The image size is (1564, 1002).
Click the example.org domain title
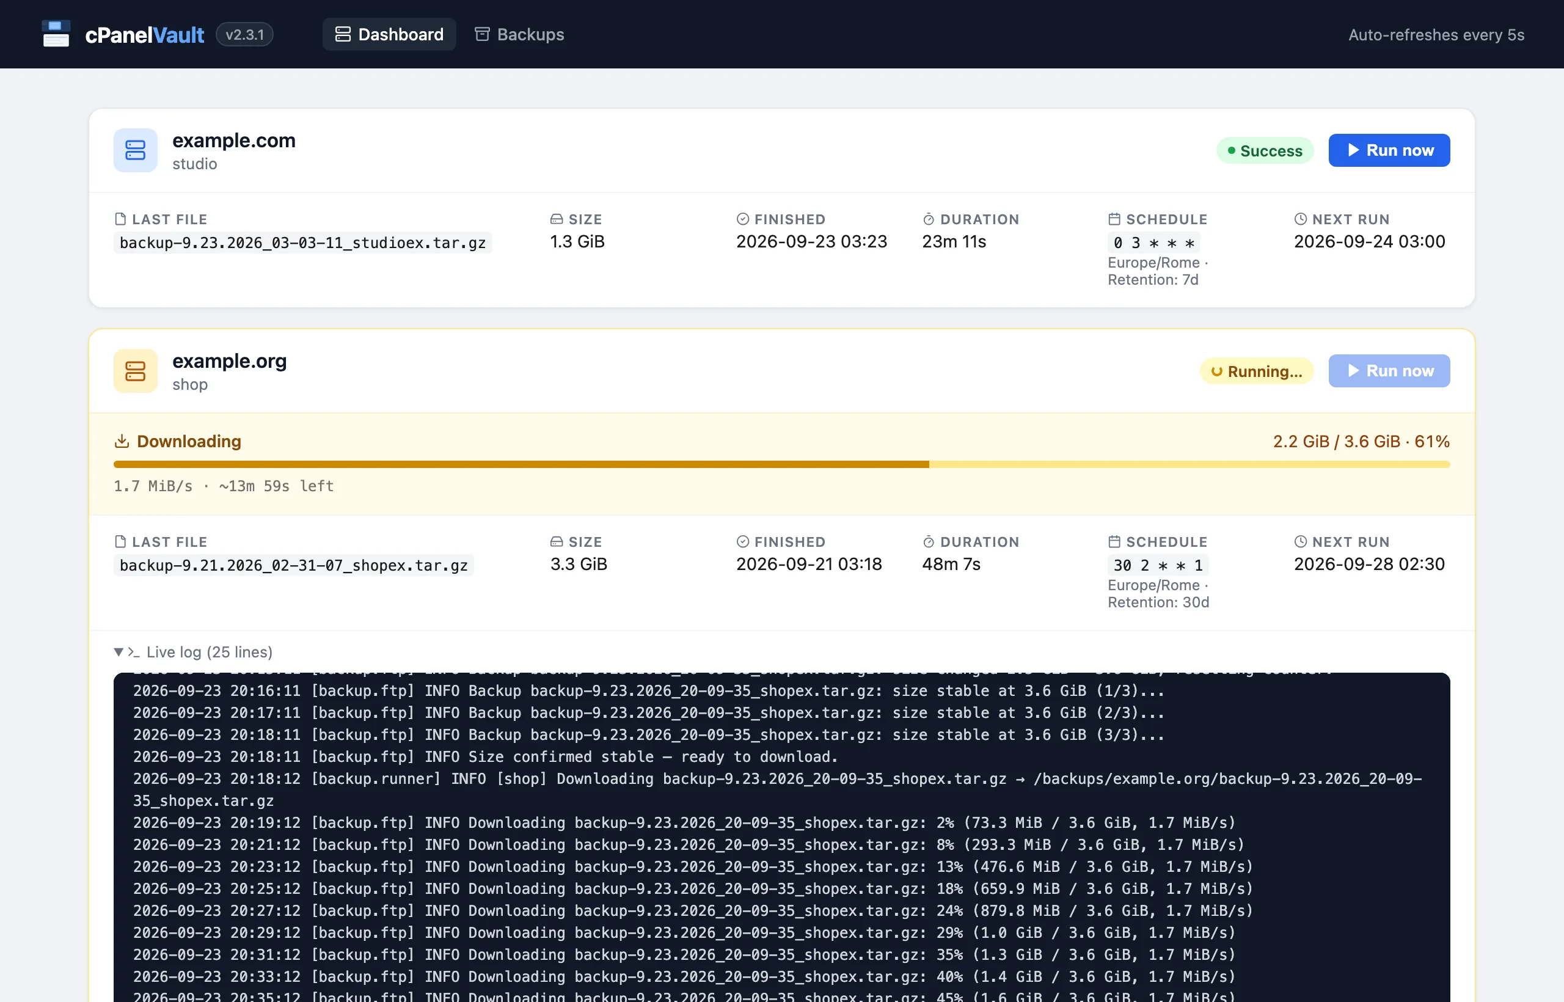[x=230, y=361]
